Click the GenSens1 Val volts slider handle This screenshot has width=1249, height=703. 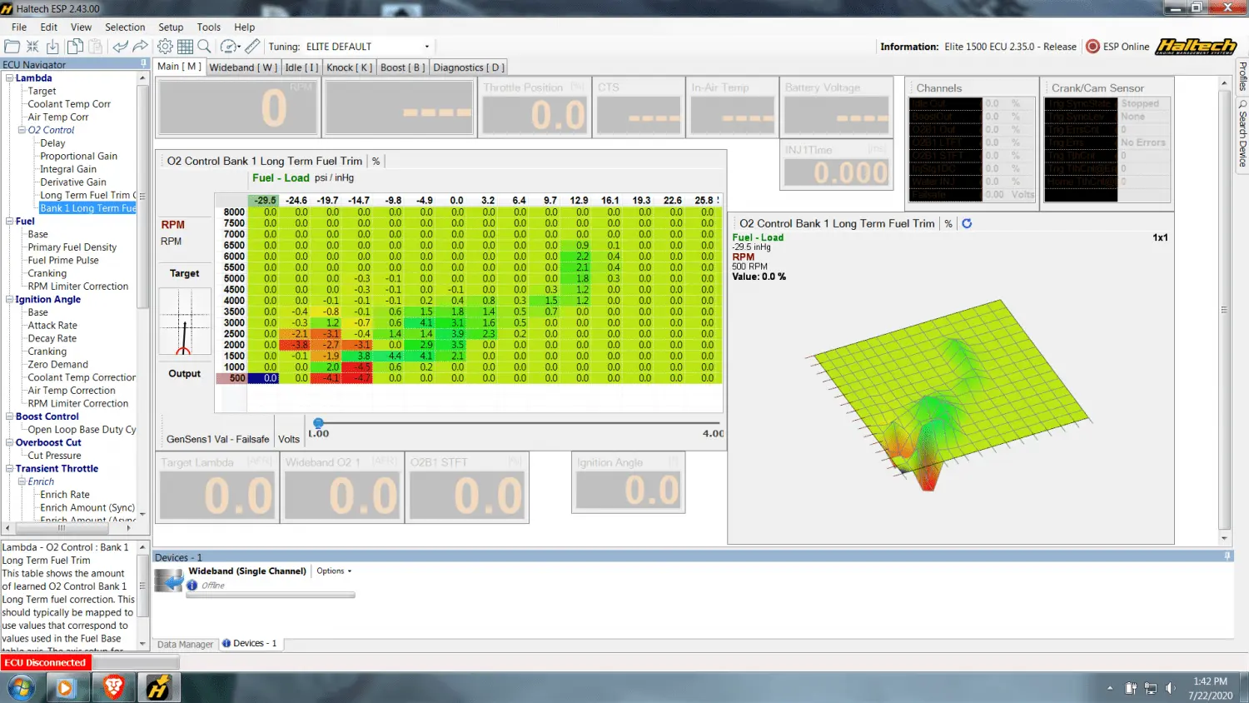click(x=318, y=423)
